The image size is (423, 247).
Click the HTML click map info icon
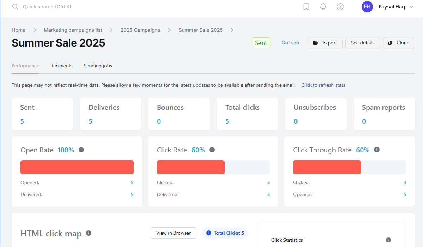tap(89, 233)
